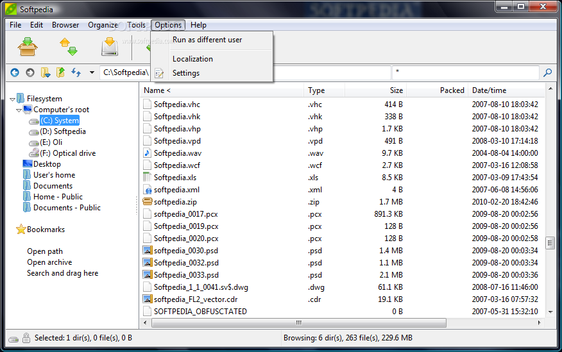Click the Optical drive disc icon
Viewport: 562px width, 352px height.
coord(34,153)
